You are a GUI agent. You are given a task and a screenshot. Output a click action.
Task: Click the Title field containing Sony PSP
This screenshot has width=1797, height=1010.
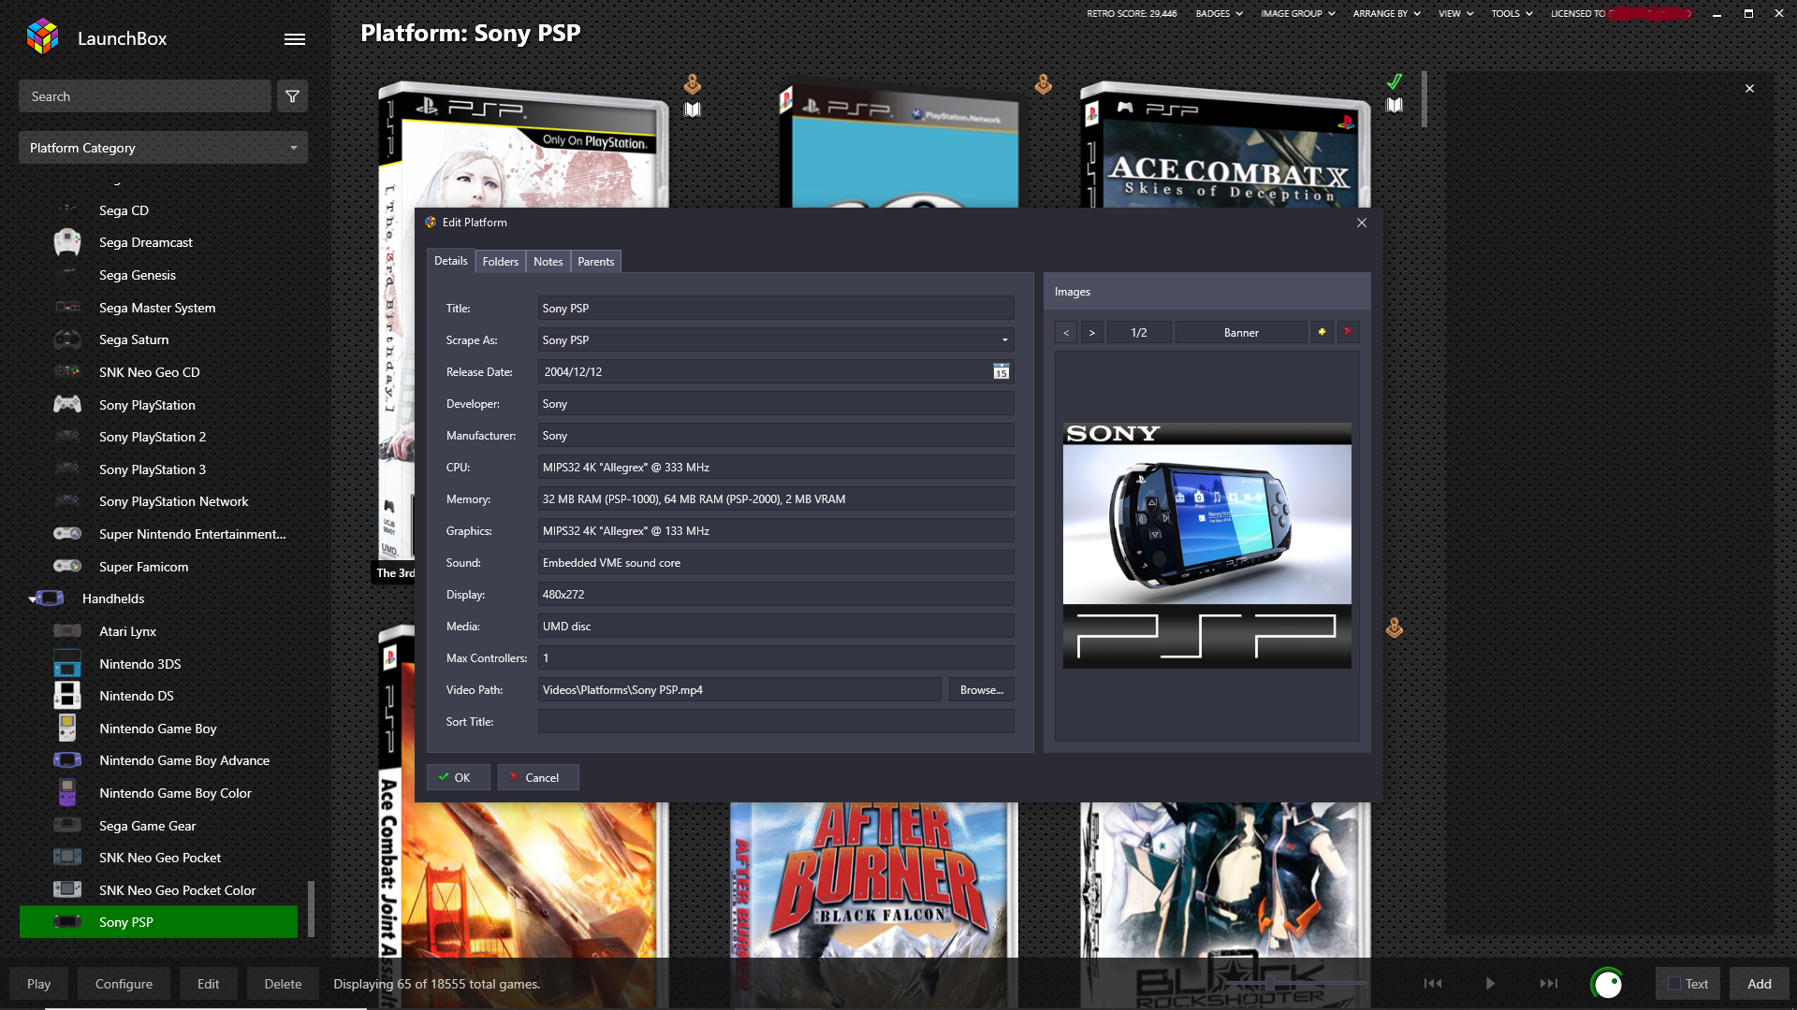776,309
